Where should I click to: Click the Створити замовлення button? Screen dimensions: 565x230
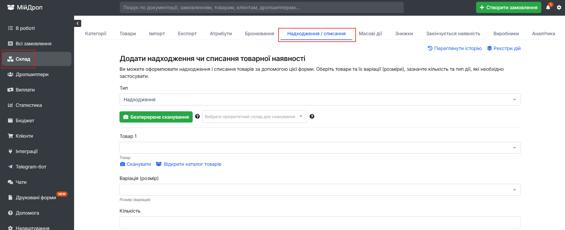[509, 7]
